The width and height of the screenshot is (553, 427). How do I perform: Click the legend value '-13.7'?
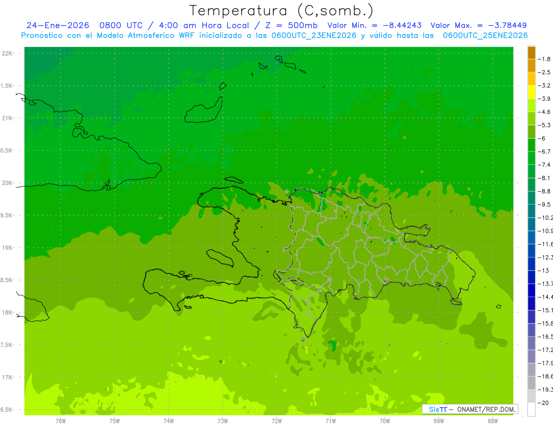point(546,284)
